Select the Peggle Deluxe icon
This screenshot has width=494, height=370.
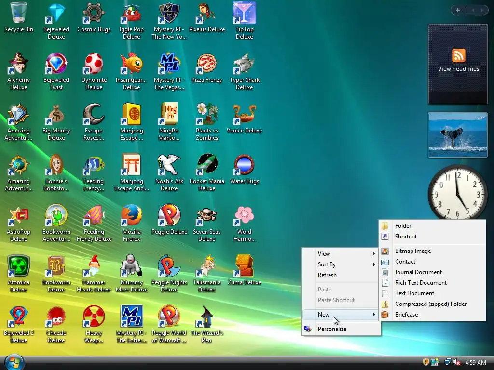pos(169,215)
